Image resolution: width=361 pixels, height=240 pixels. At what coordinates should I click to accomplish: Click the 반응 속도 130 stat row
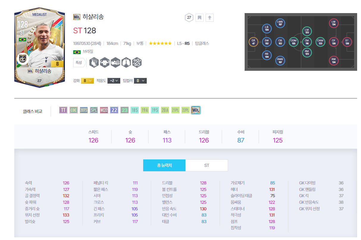[184, 209]
